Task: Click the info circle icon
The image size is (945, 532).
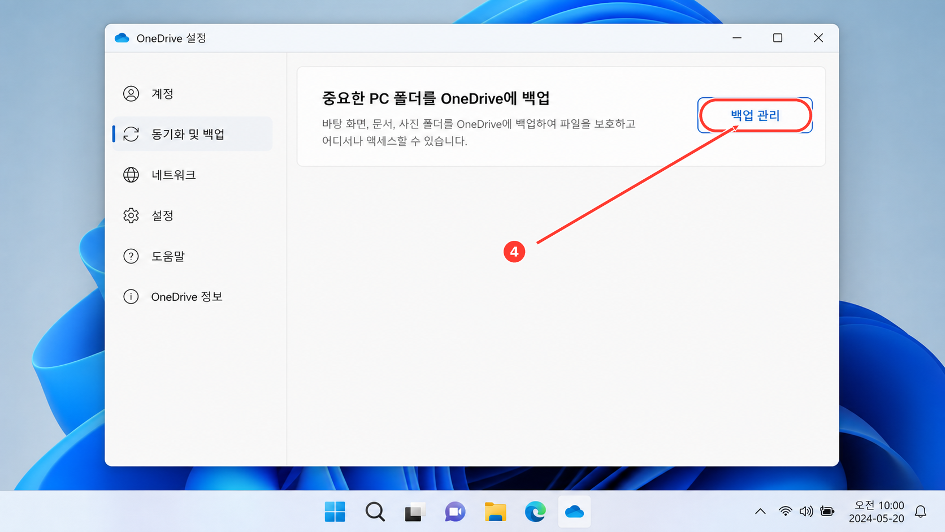Action: tap(131, 297)
